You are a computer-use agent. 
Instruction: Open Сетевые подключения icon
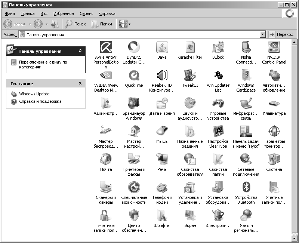pos(246,159)
